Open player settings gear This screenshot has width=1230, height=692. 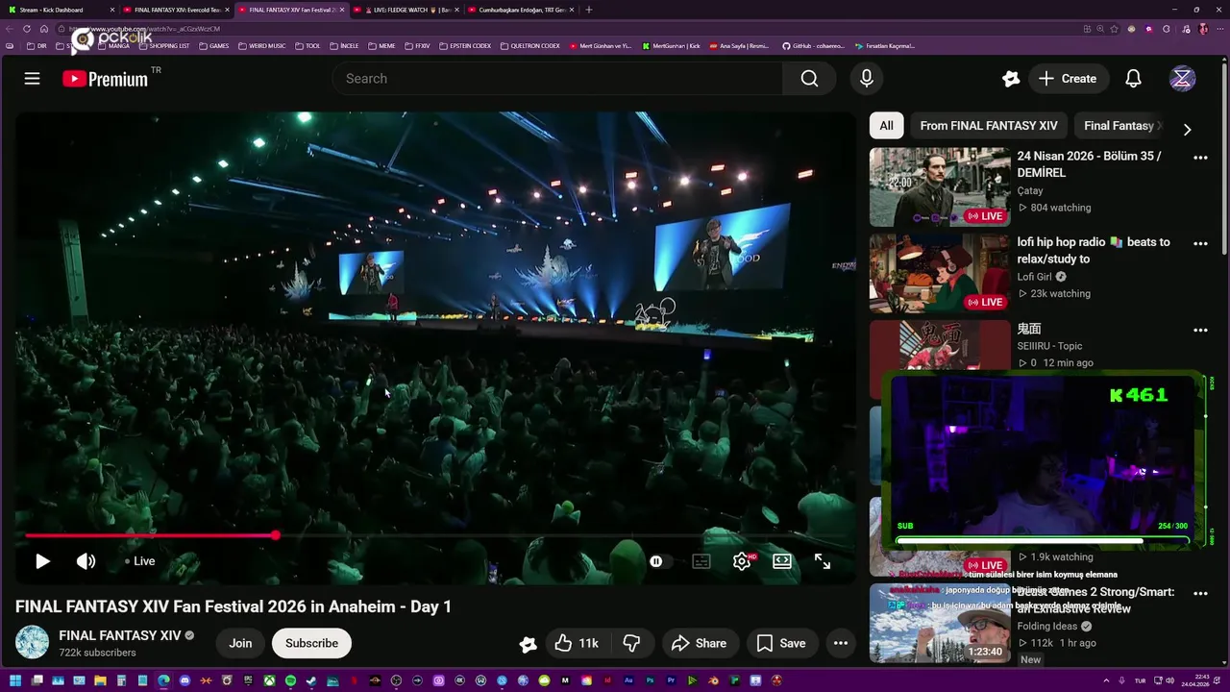742,561
